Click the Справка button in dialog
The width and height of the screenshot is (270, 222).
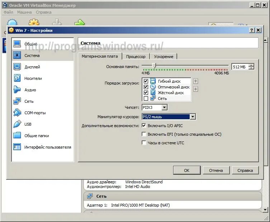pyautogui.click(x=245, y=170)
